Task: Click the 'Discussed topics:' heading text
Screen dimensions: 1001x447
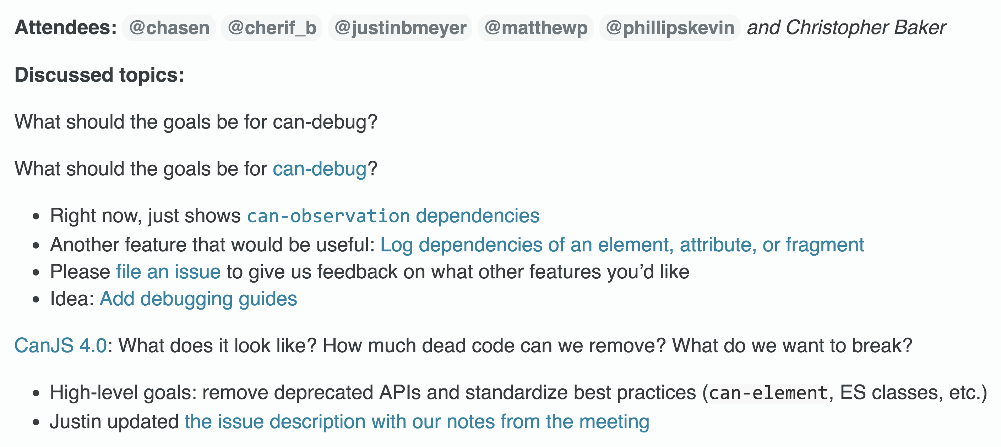Action: (99, 75)
